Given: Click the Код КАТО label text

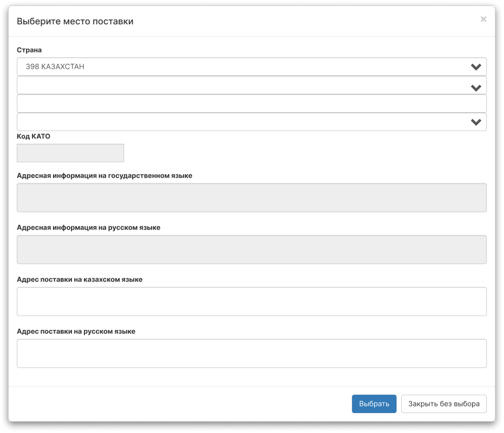Looking at the screenshot, I should click(x=34, y=137).
